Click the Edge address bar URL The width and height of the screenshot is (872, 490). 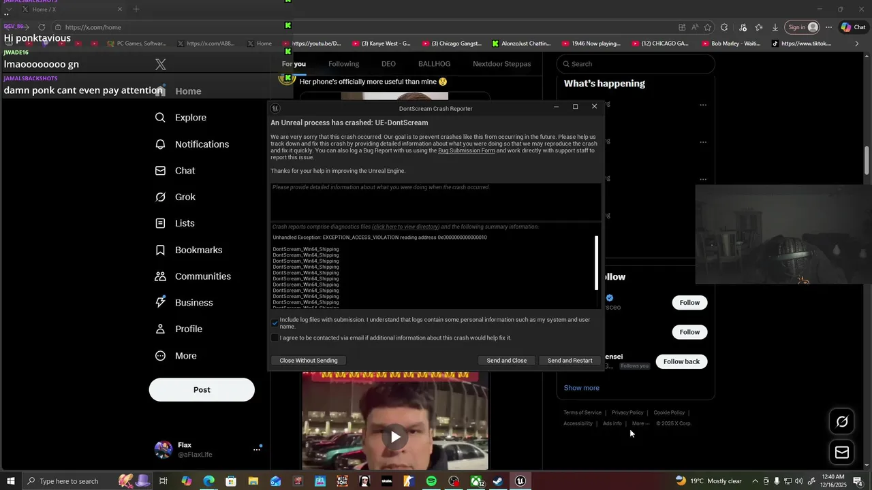[x=93, y=27]
